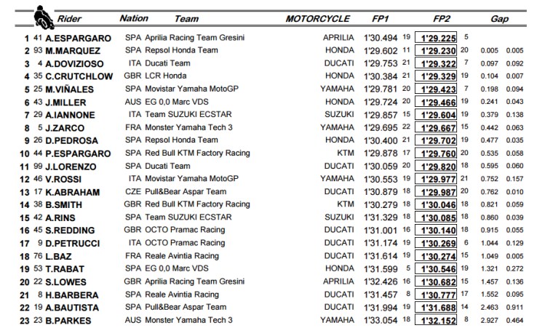This screenshot has height=336, width=537.
Task: Click the motorcycle rider icon in header
Action: click(x=44, y=17)
